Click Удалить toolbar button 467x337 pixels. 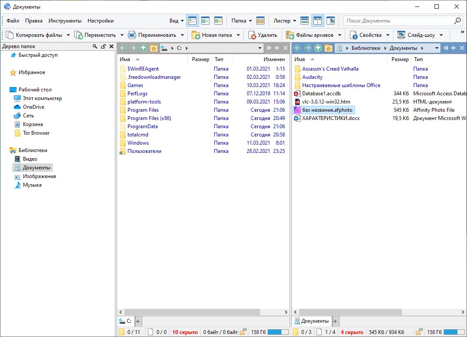coord(263,35)
